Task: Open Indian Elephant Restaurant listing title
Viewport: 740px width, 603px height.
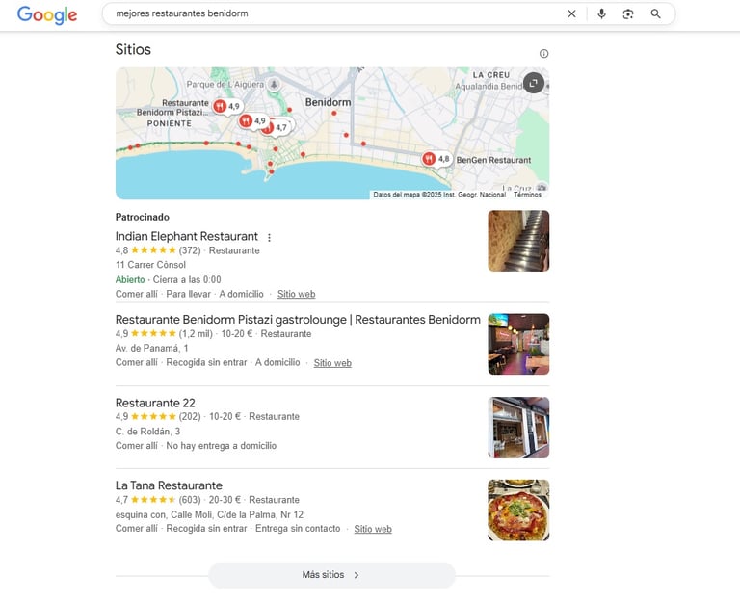Action: (186, 236)
